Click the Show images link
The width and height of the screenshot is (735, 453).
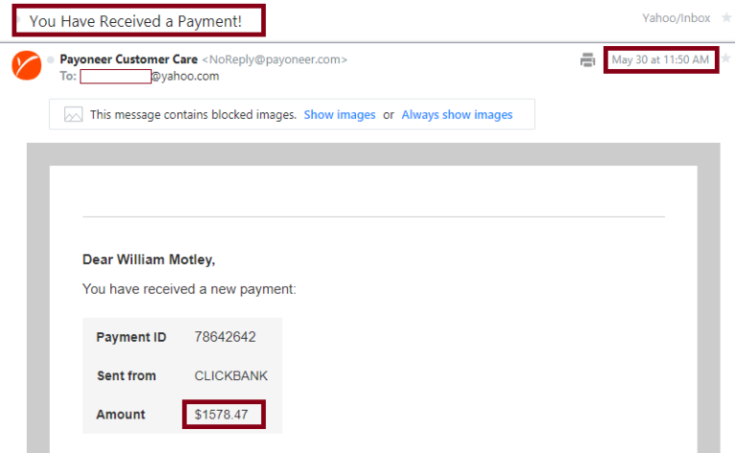(340, 114)
